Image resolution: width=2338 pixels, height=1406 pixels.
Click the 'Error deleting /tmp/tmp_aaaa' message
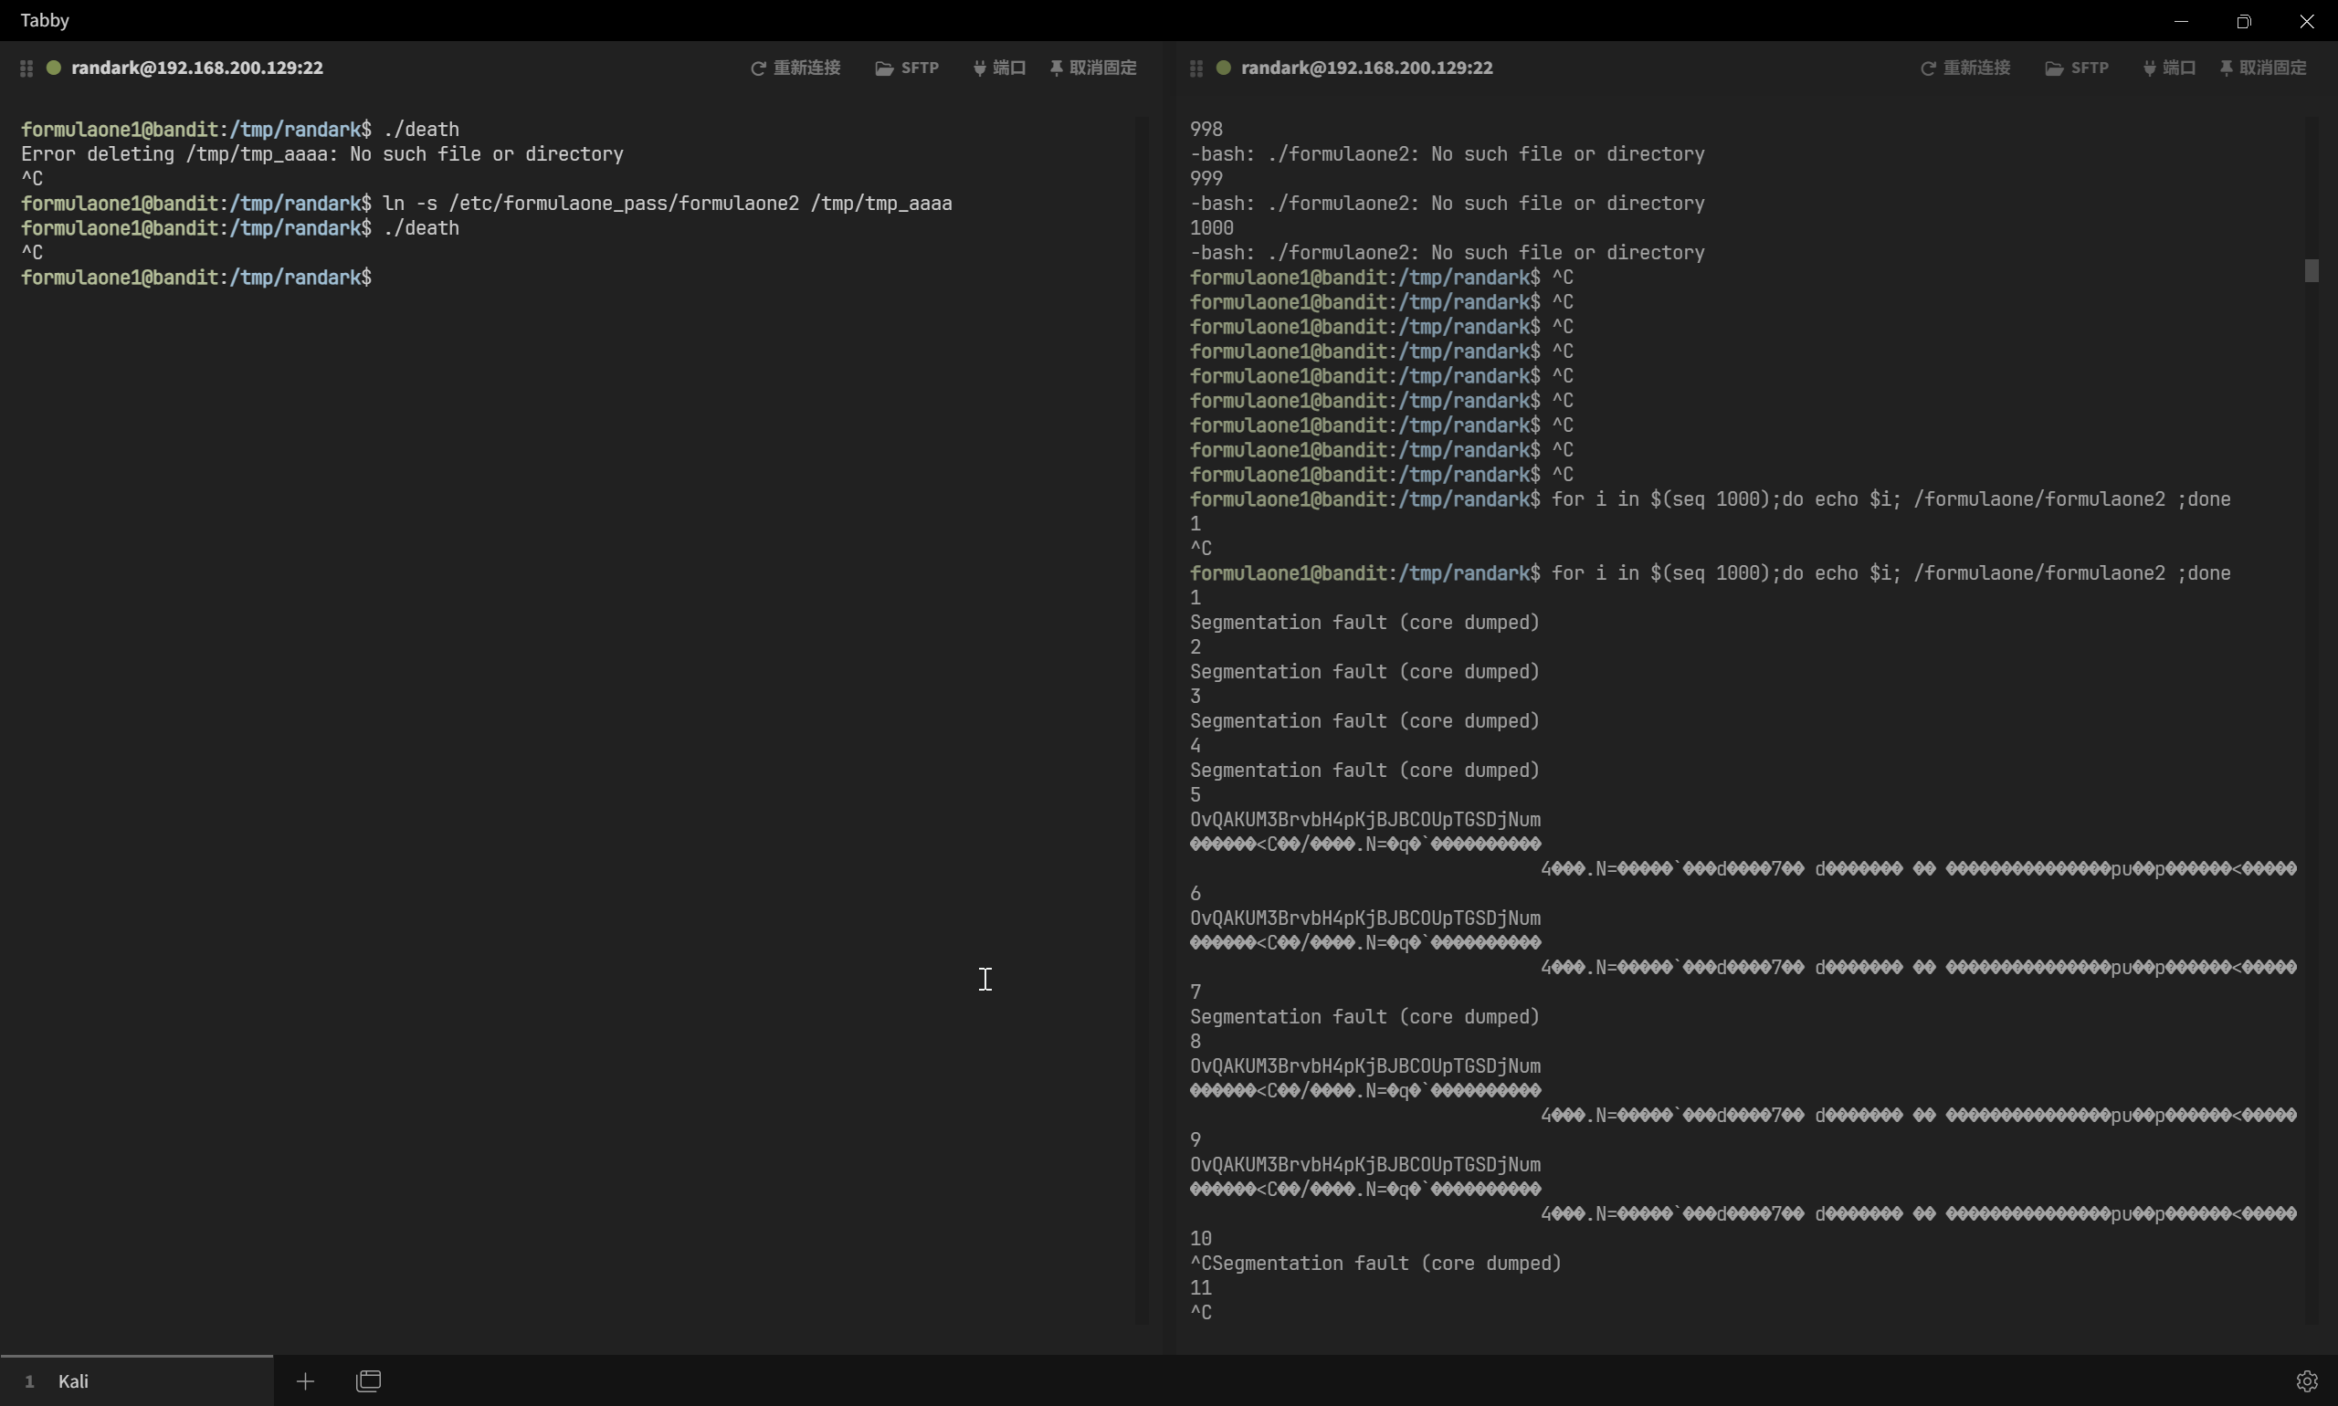[x=322, y=154]
